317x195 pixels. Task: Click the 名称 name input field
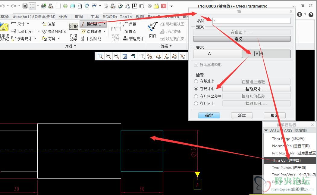(252, 20)
